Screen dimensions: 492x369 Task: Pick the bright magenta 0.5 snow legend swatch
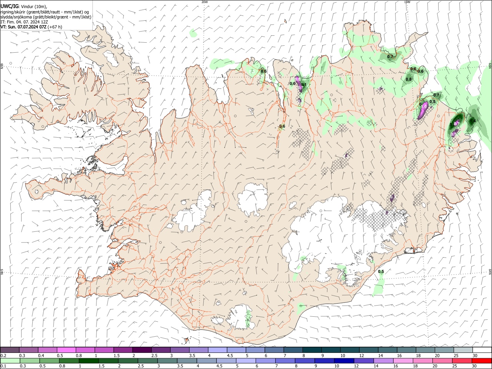coord(66,350)
